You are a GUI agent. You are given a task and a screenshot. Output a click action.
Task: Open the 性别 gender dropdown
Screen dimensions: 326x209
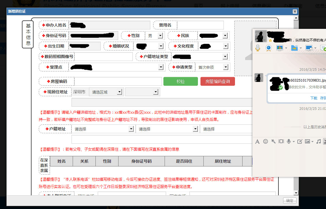[160, 35]
